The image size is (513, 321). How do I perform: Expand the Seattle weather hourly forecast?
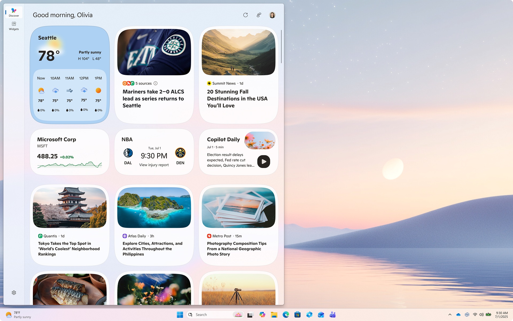69,94
